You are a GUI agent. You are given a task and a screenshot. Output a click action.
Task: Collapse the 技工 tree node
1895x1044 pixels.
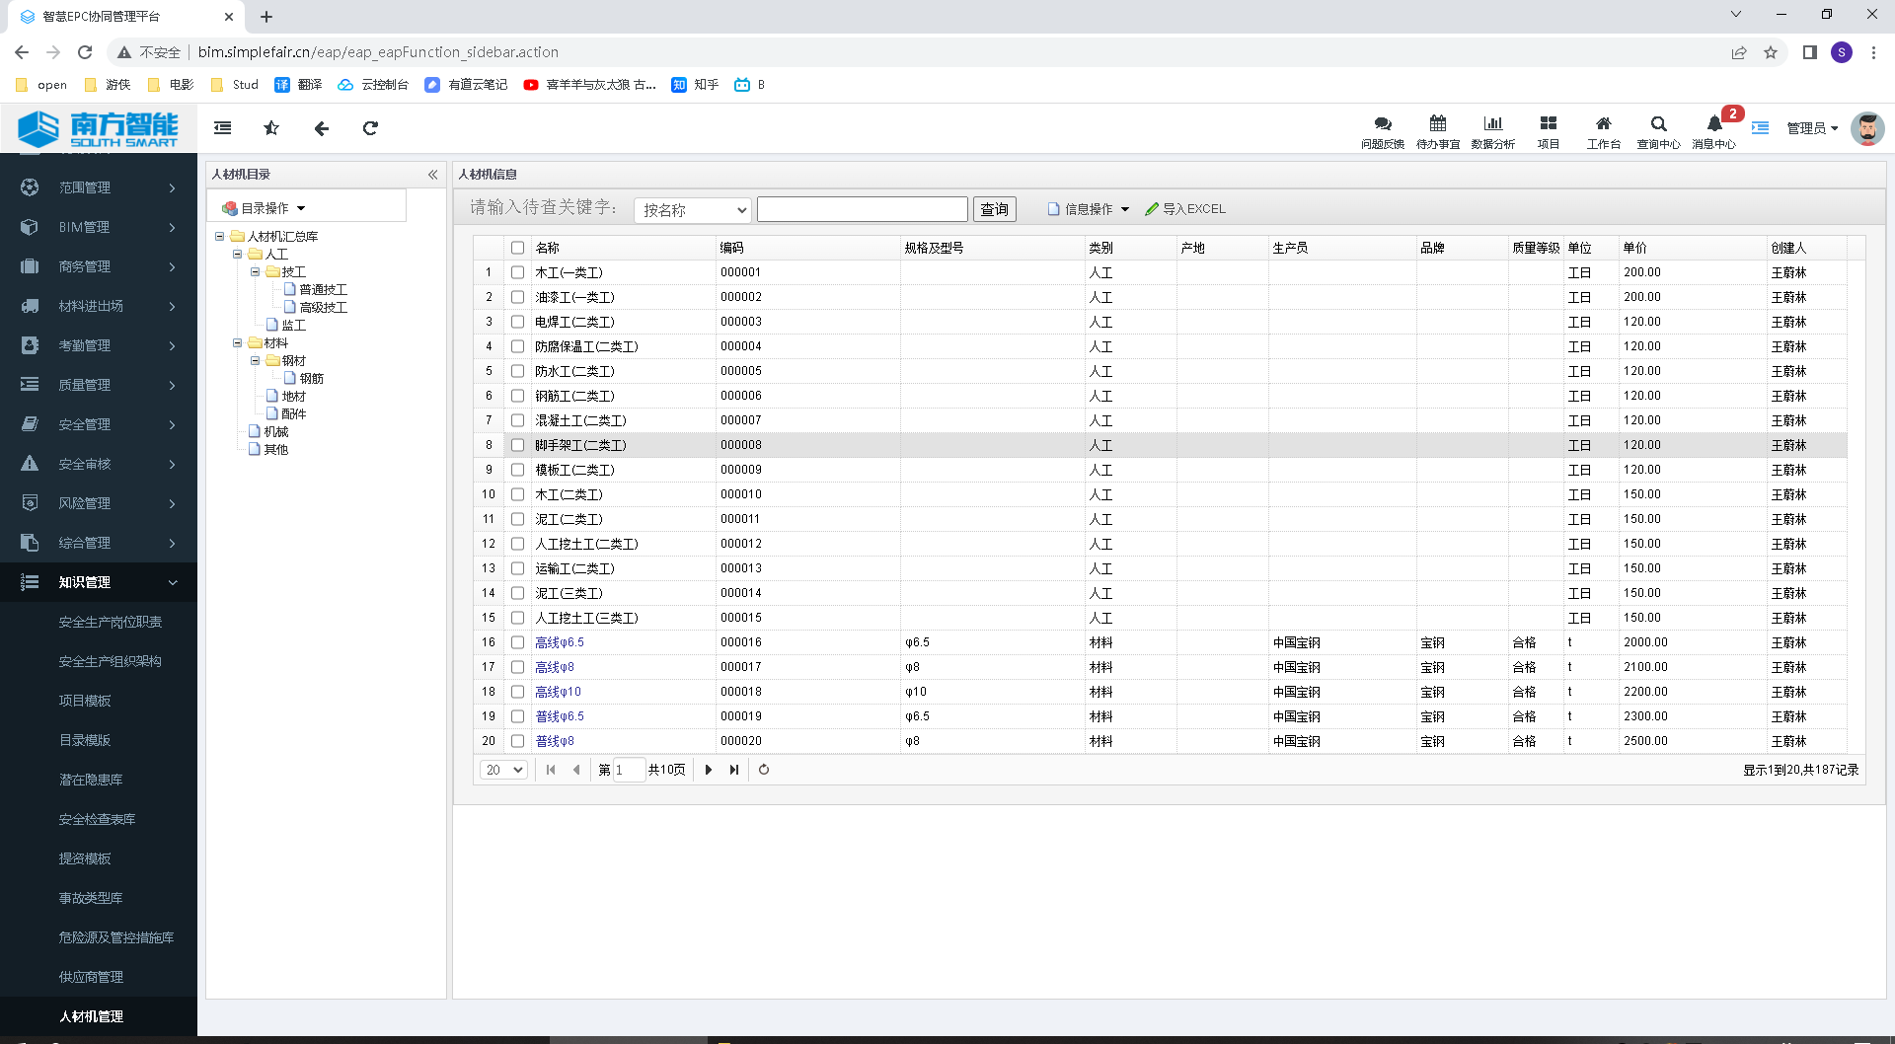click(x=256, y=271)
